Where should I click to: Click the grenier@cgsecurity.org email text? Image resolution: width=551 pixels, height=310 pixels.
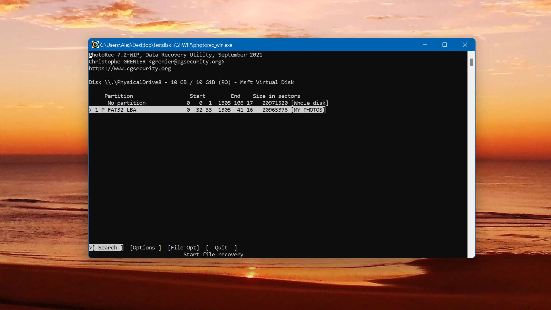[187, 62]
